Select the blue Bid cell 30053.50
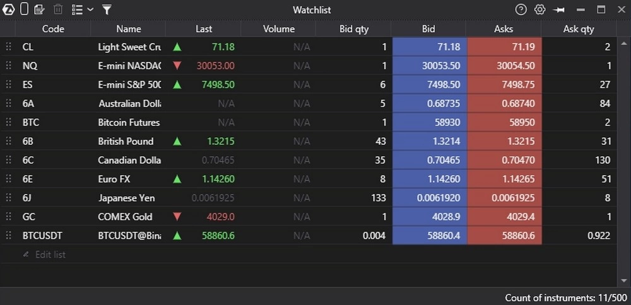The height and width of the screenshot is (305, 631). (x=430, y=66)
